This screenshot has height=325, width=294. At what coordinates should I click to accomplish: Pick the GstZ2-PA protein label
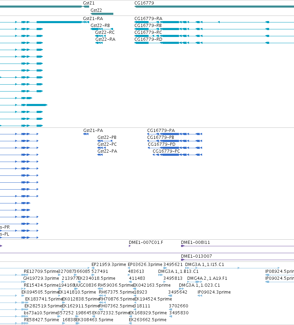pyautogui.click(x=107, y=151)
